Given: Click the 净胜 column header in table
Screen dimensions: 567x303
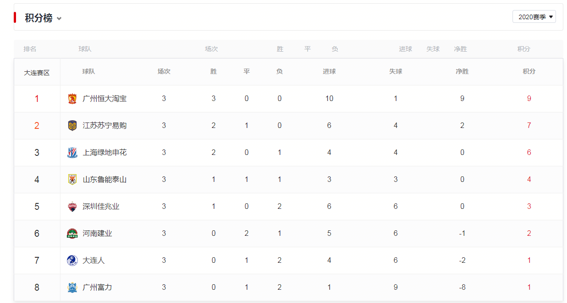Looking at the screenshot, I should coord(462,71).
